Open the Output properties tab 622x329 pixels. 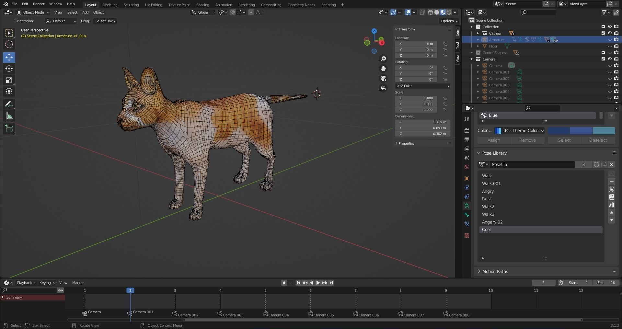point(467,140)
